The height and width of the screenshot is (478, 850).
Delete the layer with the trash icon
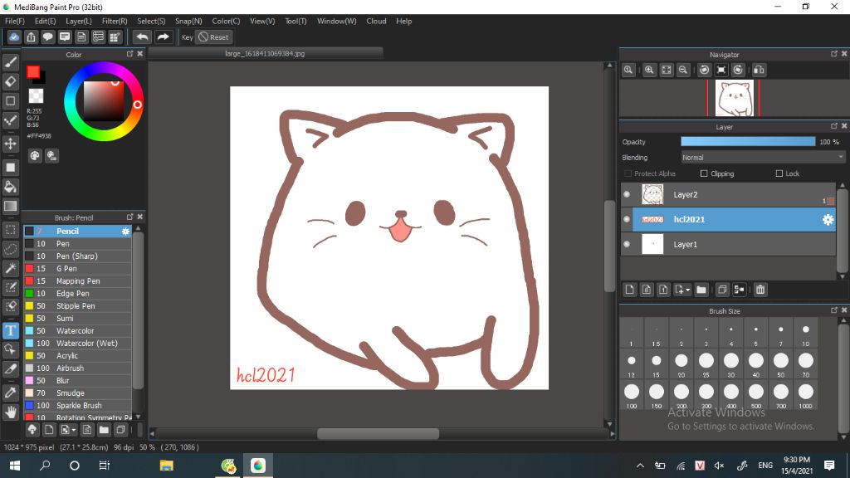(x=760, y=290)
